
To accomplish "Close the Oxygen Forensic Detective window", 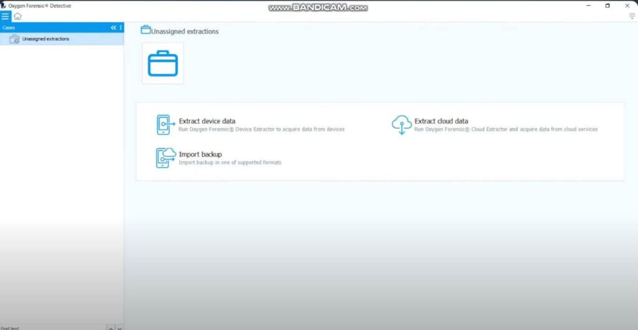I will coord(627,6).
